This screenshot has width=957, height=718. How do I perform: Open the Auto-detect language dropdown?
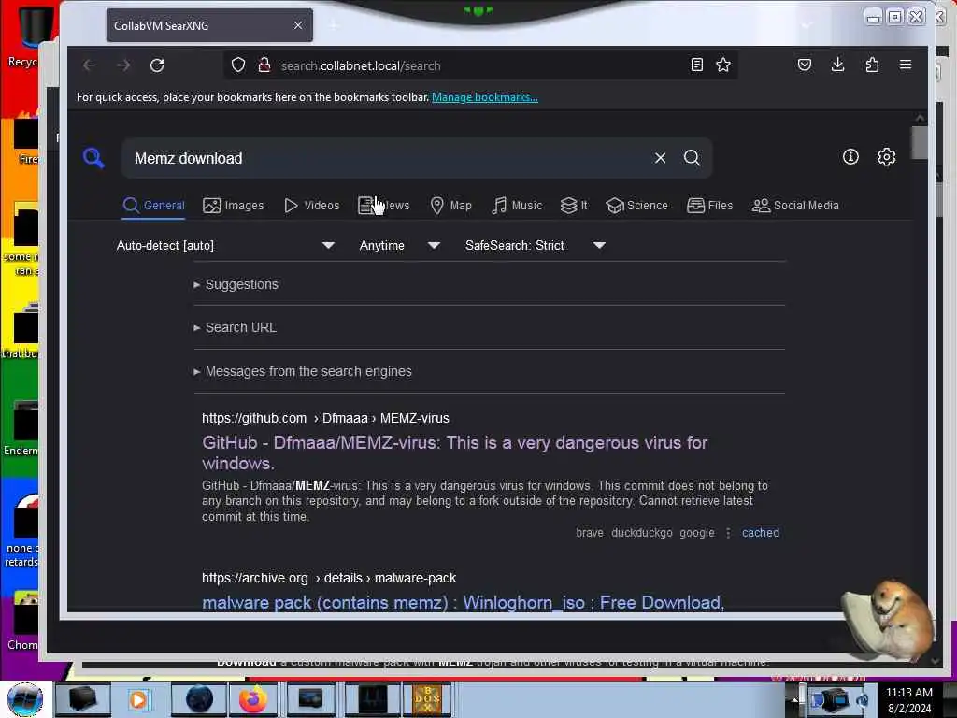click(x=225, y=246)
